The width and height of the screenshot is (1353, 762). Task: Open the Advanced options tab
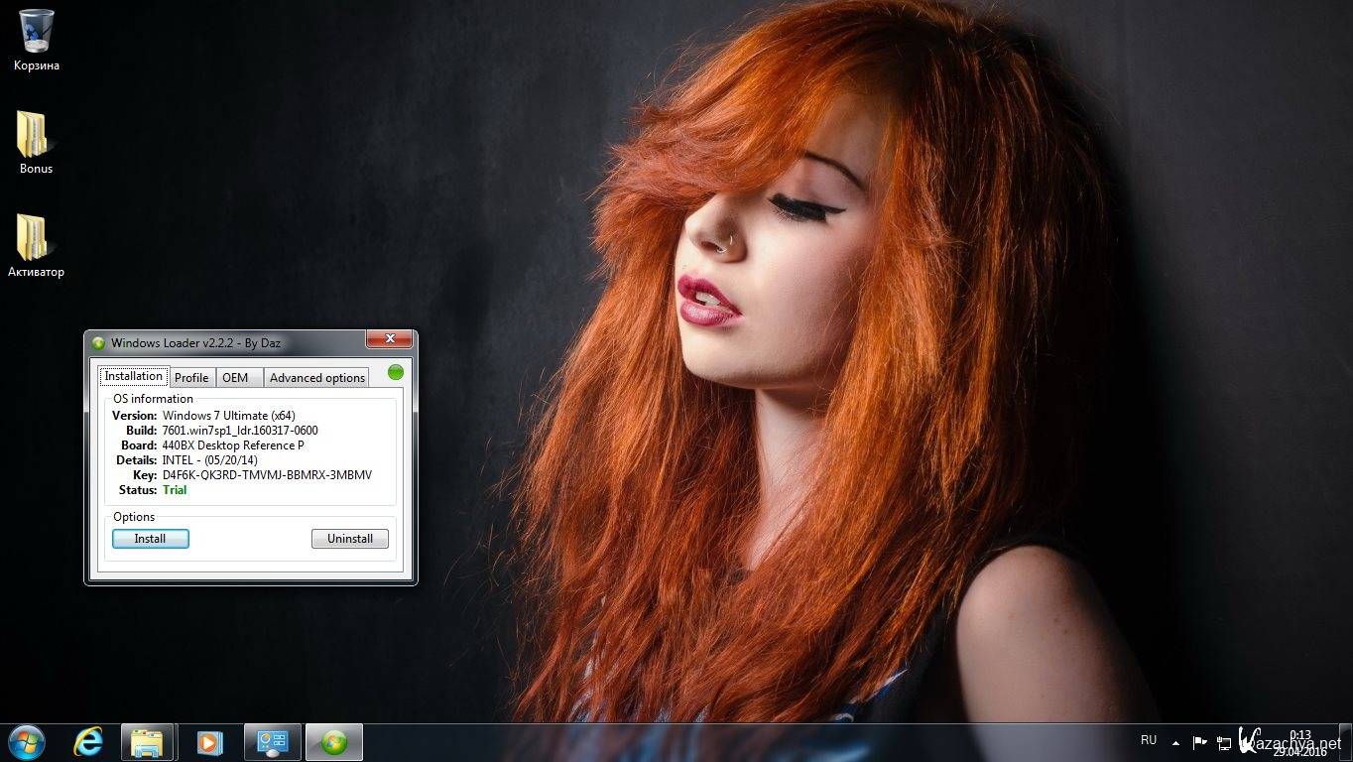tap(317, 377)
